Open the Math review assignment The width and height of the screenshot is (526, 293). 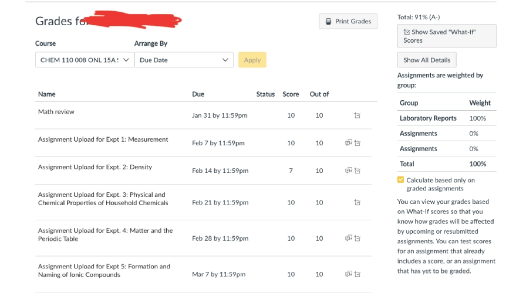(x=56, y=112)
